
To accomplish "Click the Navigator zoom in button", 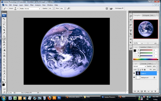I will [x=155, y=43].
